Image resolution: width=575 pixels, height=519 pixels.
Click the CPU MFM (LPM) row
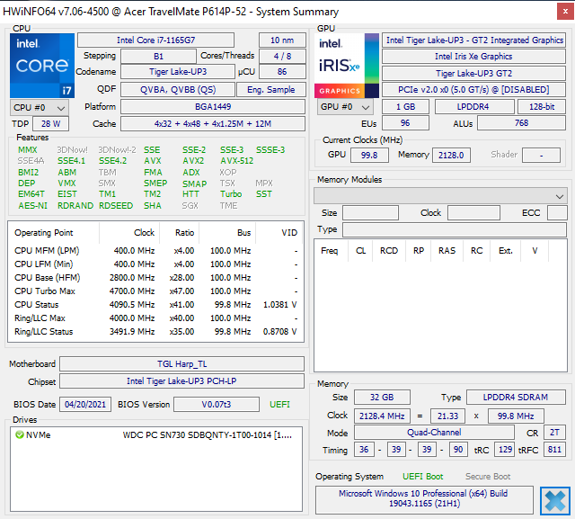(155, 251)
